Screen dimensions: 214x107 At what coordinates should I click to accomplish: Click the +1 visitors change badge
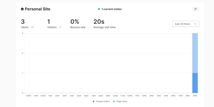(60, 27)
